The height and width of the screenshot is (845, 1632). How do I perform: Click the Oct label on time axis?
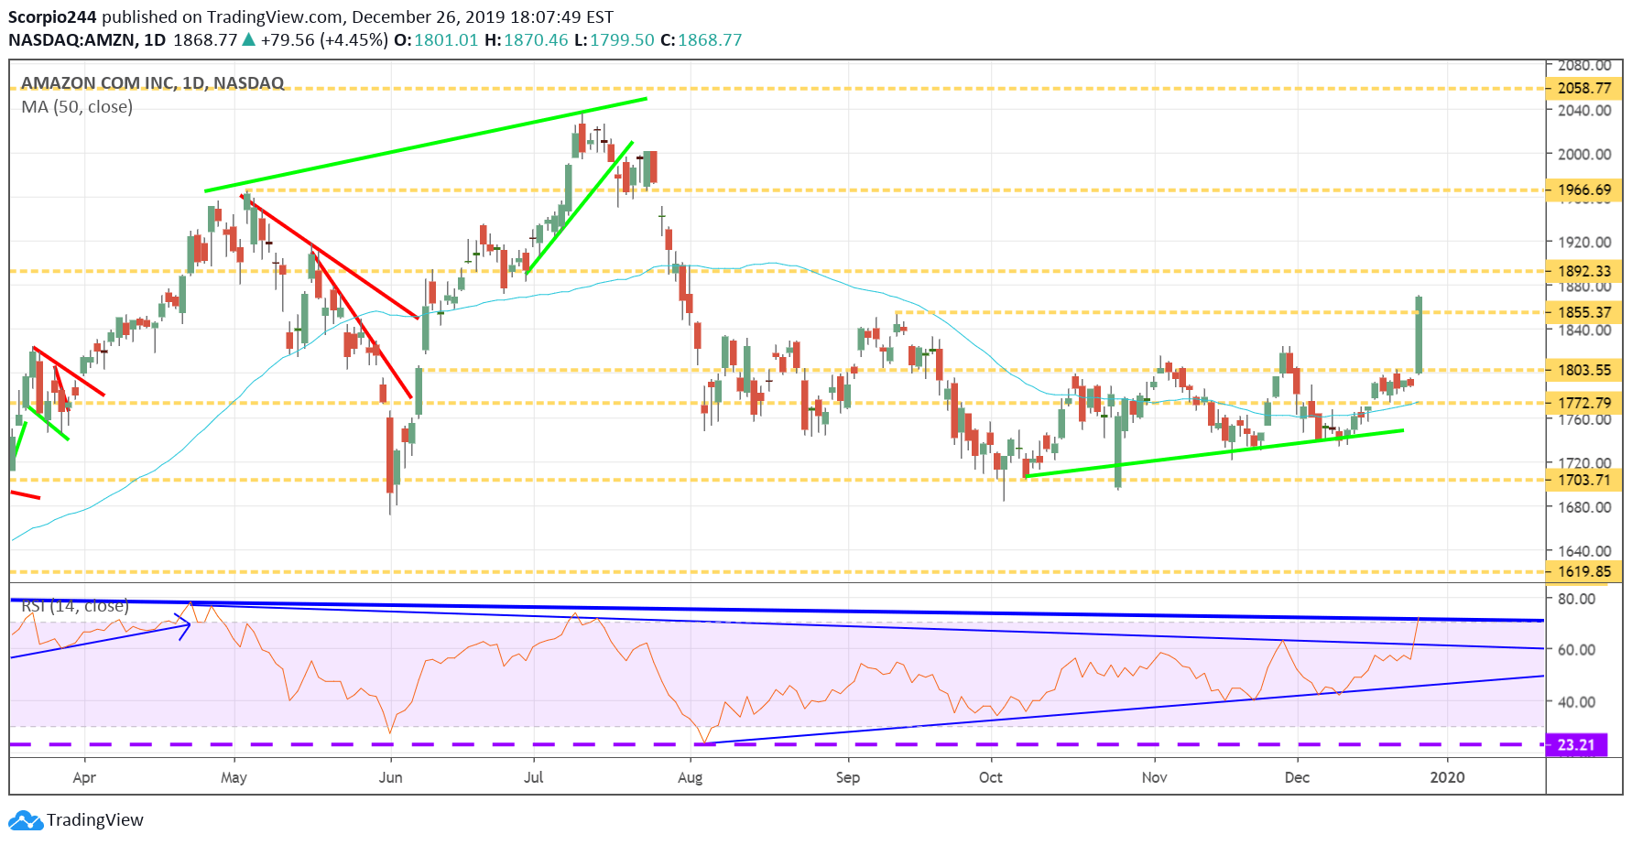(991, 777)
